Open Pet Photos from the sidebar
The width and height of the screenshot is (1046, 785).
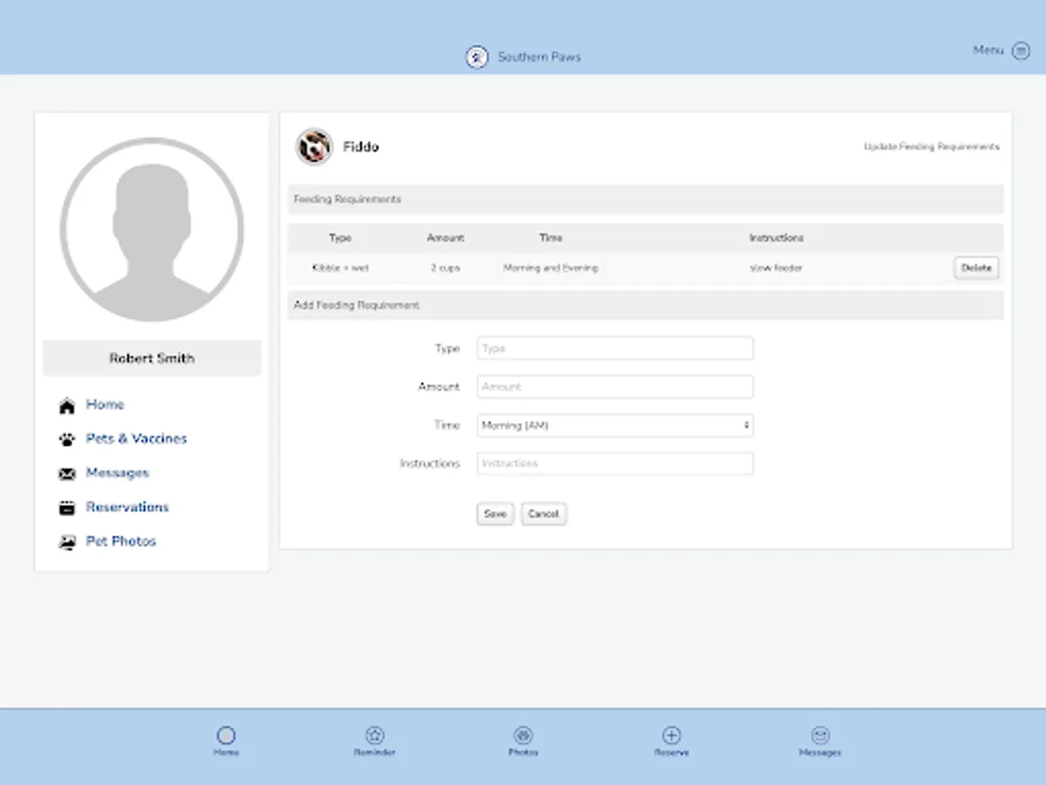pyautogui.click(x=120, y=541)
